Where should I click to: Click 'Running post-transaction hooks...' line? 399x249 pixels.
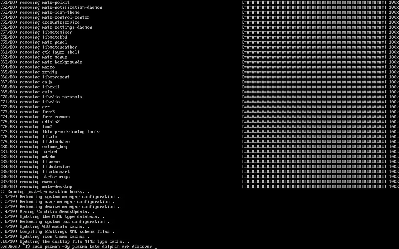tap(45, 191)
